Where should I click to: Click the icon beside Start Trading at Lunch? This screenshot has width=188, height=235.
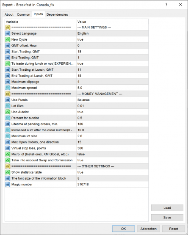click(x=8, y=69)
